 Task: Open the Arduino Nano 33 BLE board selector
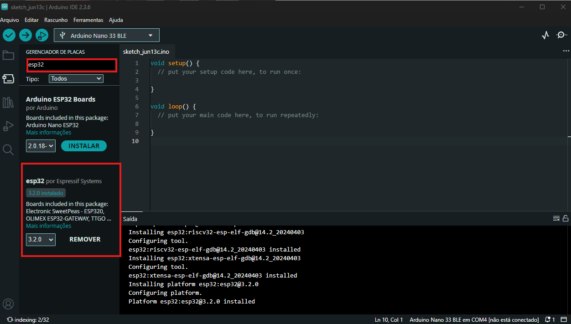click(x=107, y=36)
